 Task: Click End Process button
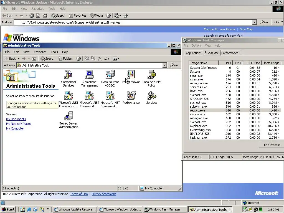tap(272, 145)
